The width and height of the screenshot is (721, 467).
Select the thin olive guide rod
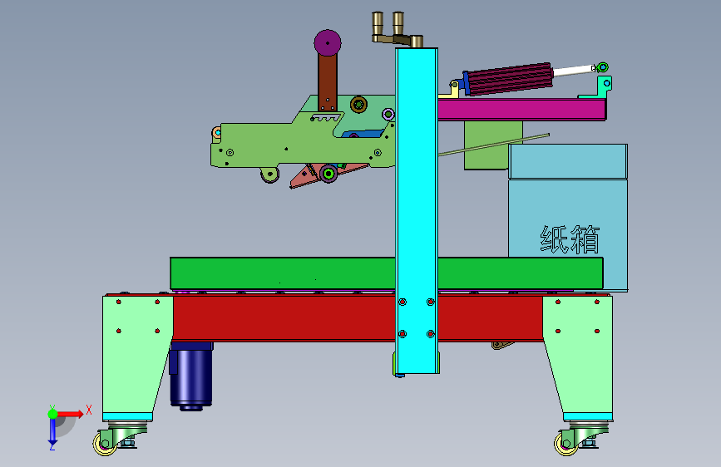(494, 145)
